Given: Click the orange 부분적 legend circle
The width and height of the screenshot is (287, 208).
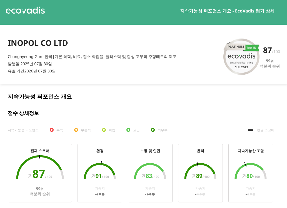Looking at the screenshot, I should (x=76, y=130).
